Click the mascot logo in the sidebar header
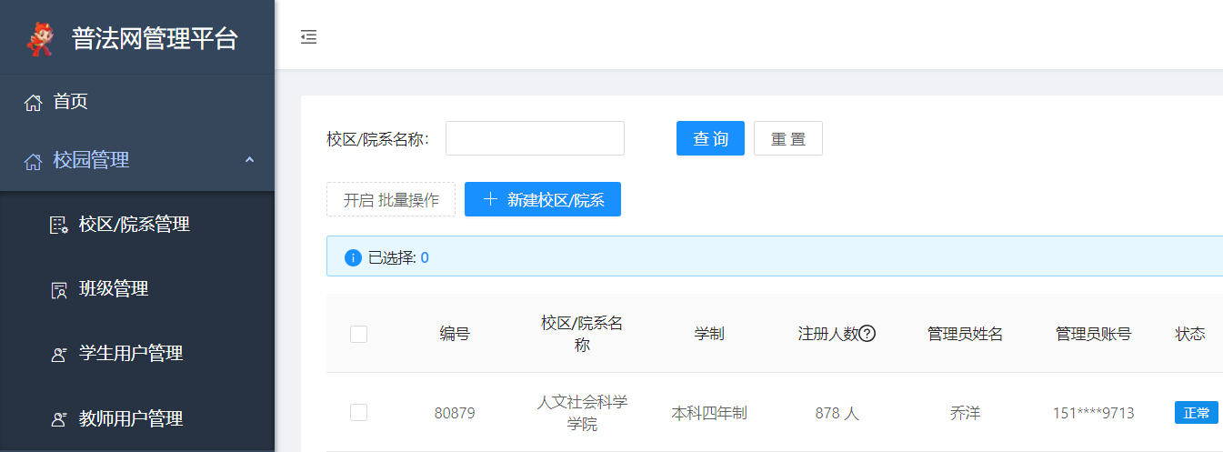Viewport: 1223px width, 452px height. pos(39,38)
